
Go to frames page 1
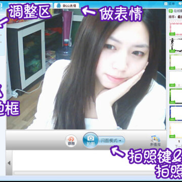[x=179, y=141]
